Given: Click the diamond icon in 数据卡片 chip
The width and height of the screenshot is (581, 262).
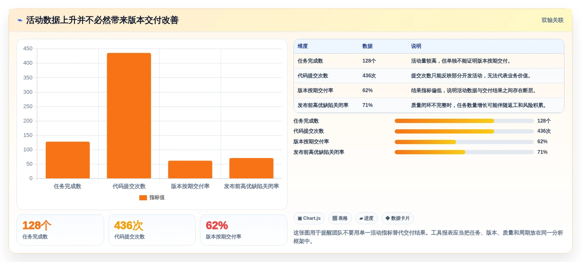Looking at the screenshot, I should tap(387, 218).
